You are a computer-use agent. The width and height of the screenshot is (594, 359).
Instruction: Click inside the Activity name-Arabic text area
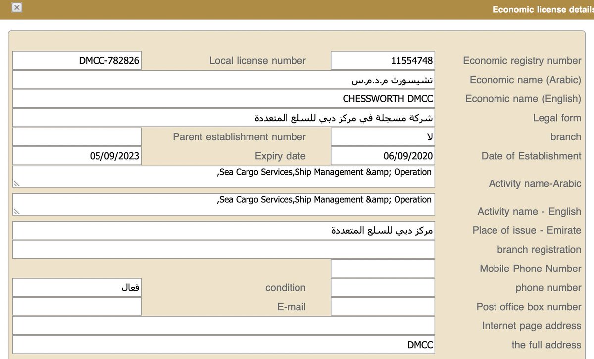click(224, 177)
